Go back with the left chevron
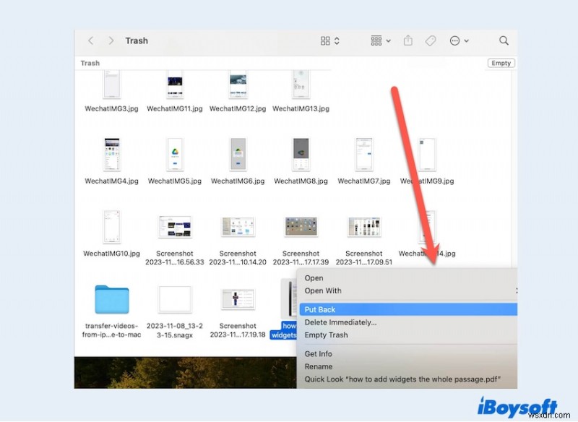The image size is (578, 422). tap(91, 40)
